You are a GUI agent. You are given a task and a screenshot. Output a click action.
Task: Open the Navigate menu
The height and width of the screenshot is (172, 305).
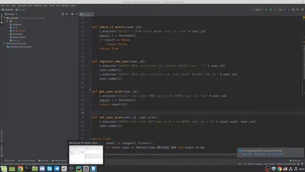point(22,6)
